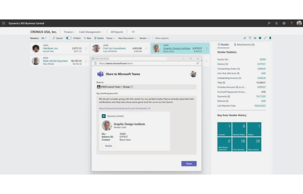Click the search magnifier in top bar
Image resolution: width=303 pixels, height=194 pixels.
269,23
